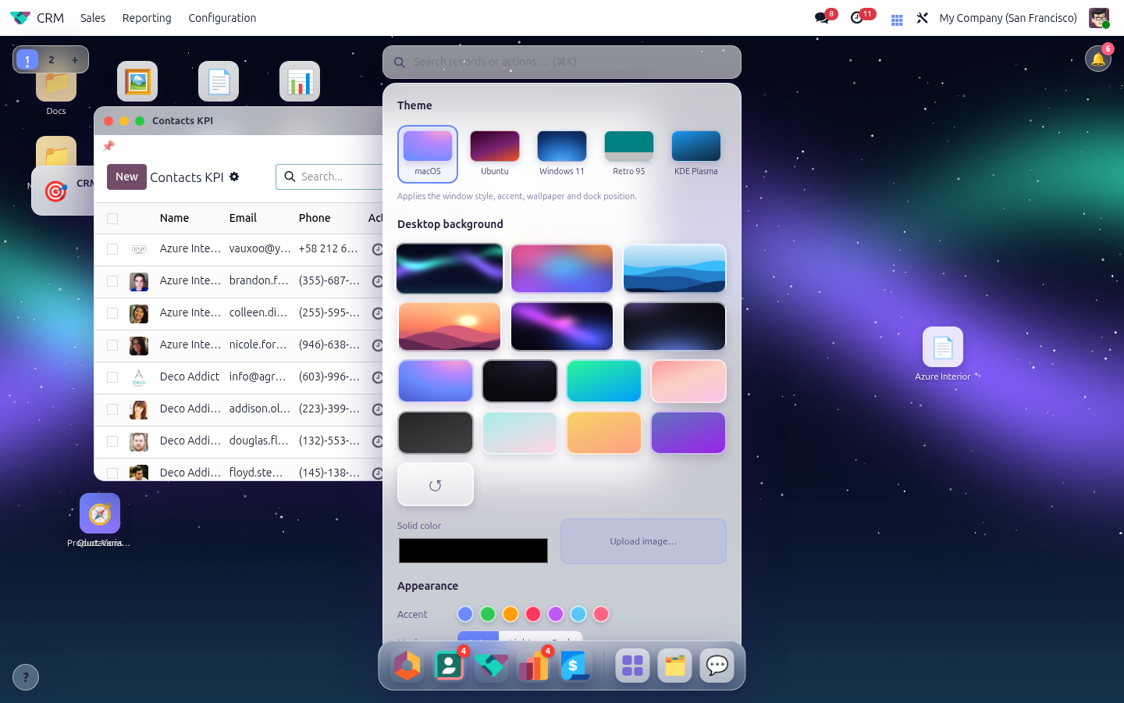The image size is (1124, 703).
Task: Focus the Search records or actions field
Action: pos(562,62)
